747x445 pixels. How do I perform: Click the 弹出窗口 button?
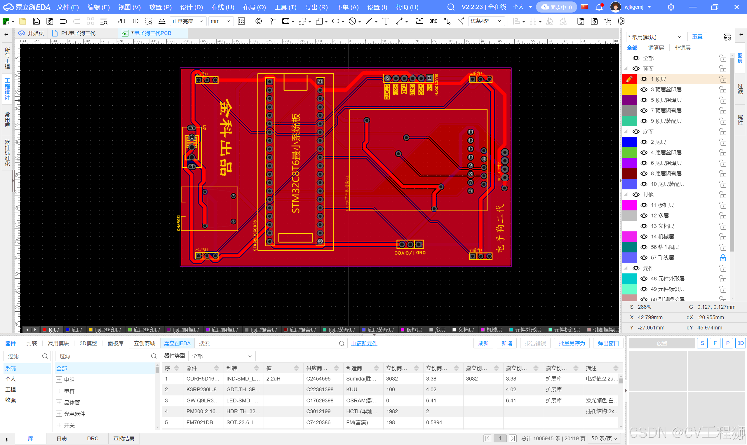608,343
